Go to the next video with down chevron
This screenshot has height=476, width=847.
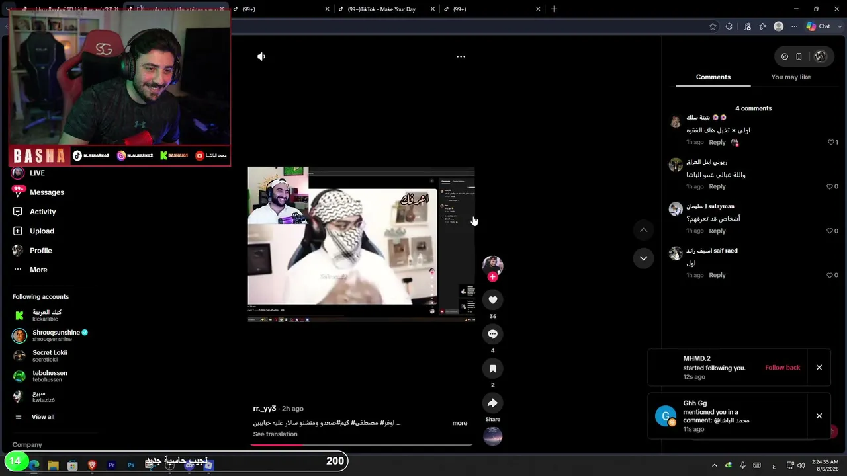[x=643, y=258]
